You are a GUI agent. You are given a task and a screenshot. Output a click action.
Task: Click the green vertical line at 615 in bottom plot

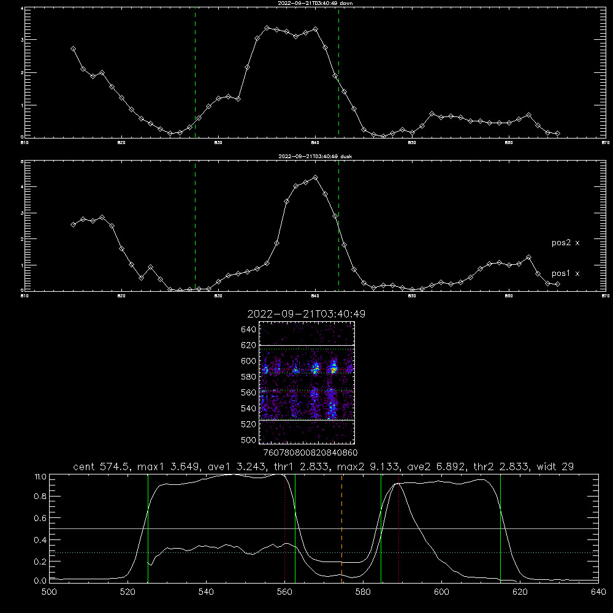tap(500, 528)
